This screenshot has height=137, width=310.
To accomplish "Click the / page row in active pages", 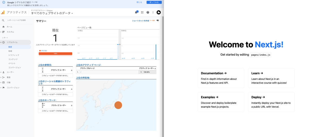I will pos(116,72).
